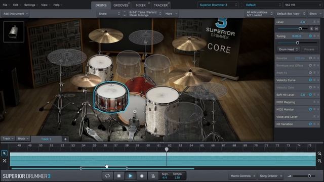324x182 pixels.
Task: Toggle loop playback button
Action: point(107,176)
